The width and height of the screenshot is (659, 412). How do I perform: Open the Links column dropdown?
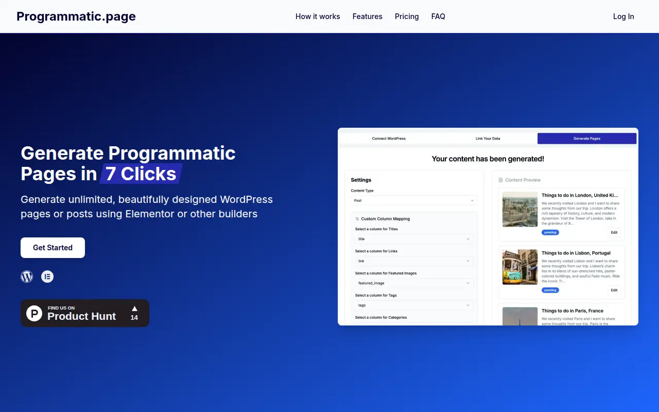point(414,261)
